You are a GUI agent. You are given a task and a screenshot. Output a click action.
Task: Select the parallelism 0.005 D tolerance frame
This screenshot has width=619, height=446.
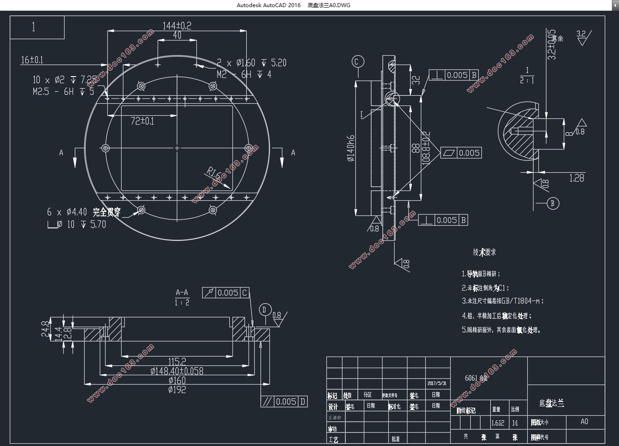(x=284, y=401)
